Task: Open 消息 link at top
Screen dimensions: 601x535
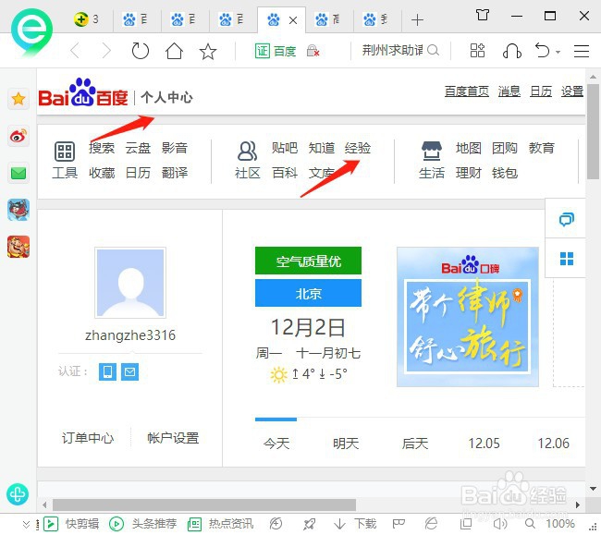Action: (x=509, y=91)
